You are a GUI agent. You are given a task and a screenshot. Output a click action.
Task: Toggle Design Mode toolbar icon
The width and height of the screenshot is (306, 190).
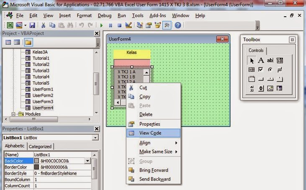tap(129, 25)
